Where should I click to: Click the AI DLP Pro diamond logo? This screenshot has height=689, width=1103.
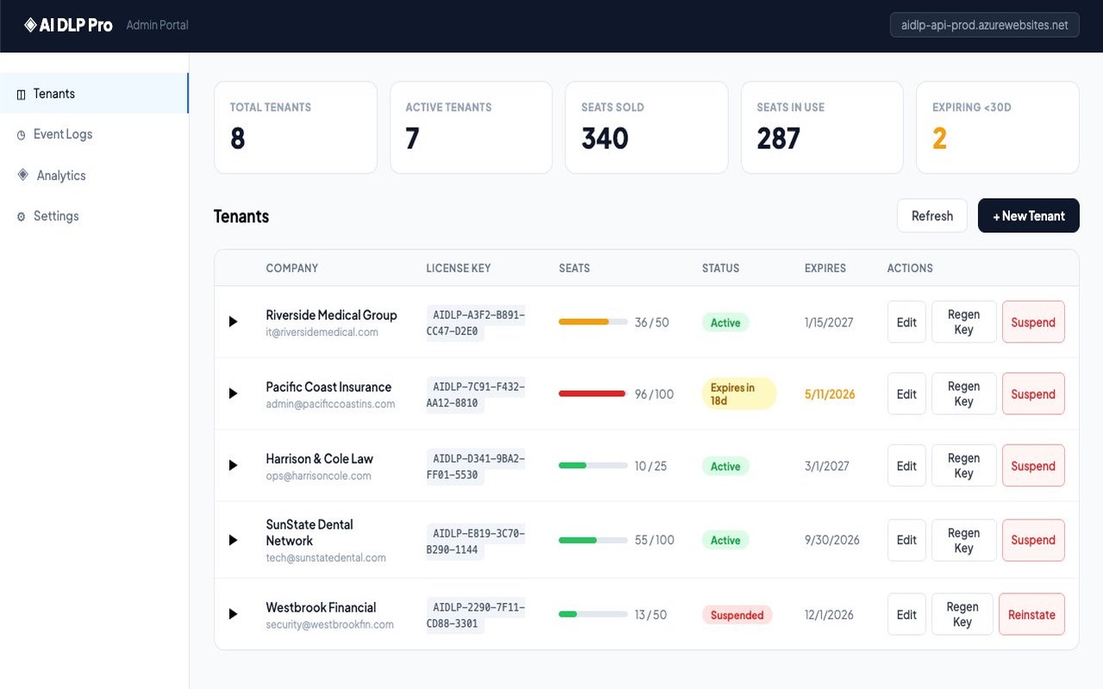30,25
